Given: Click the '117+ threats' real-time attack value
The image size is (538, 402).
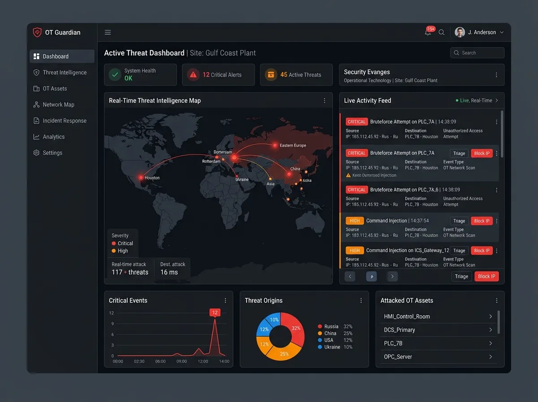Looking at the screenshot, I should 130,272.
